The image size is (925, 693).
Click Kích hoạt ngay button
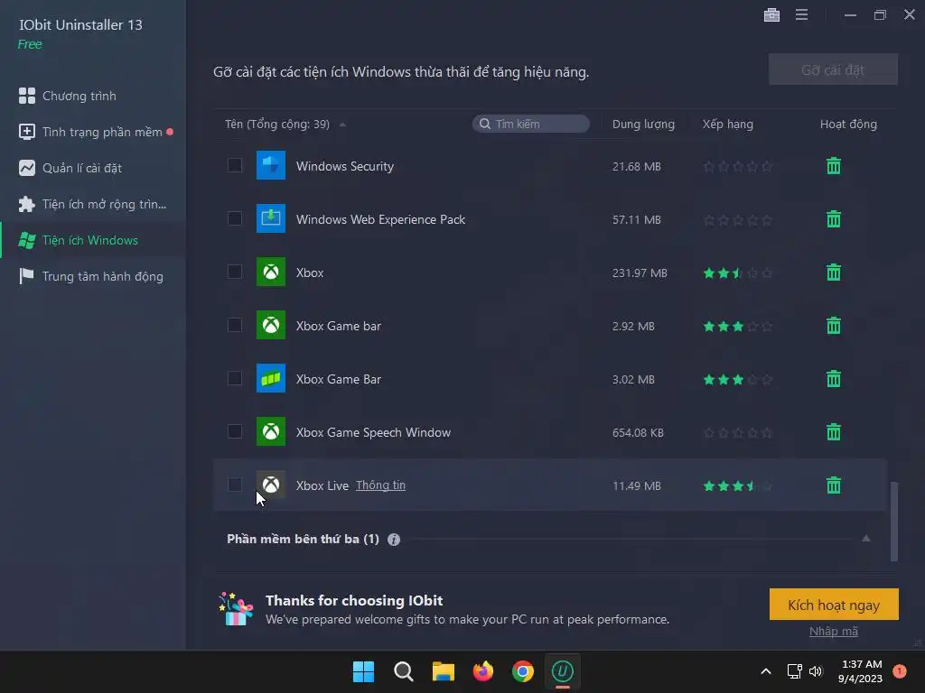834,605
